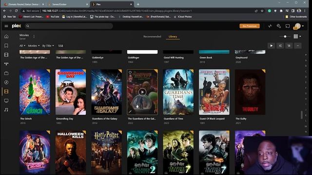Screen dimensions: 312x175
Task: Adjust the poster size slider
Action: [x=285, y=36]
